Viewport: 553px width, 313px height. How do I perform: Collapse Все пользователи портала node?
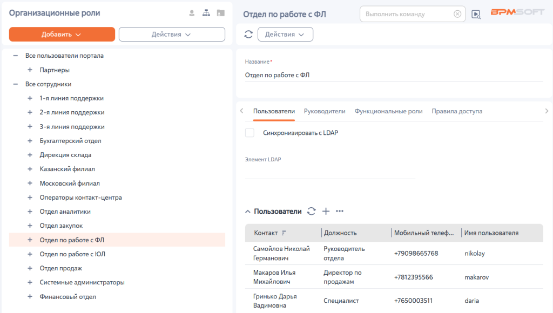(x=16, y=56)
